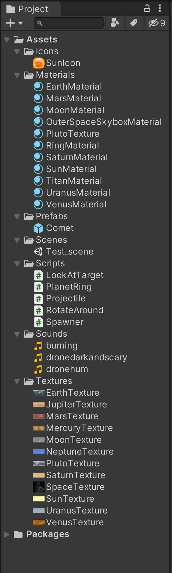Select the NeptuneTexture blue thumbnail

(38, 452)
